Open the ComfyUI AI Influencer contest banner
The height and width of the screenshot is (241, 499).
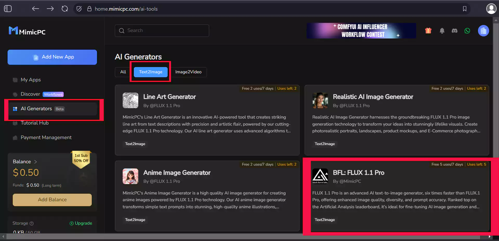(361, 31)
